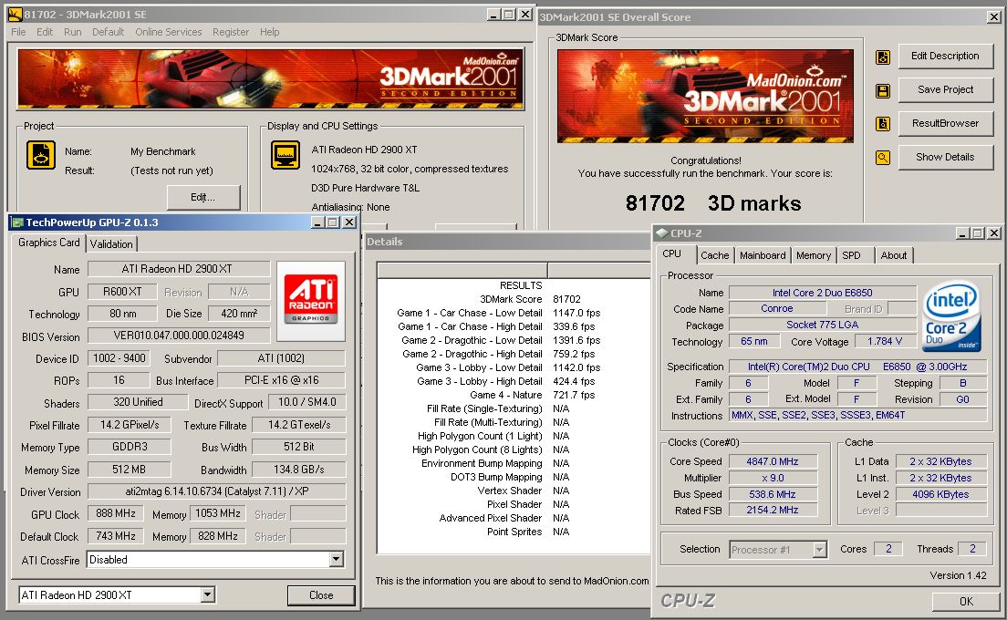Minimize the GPU-Z window

click(x=317, y=222)
